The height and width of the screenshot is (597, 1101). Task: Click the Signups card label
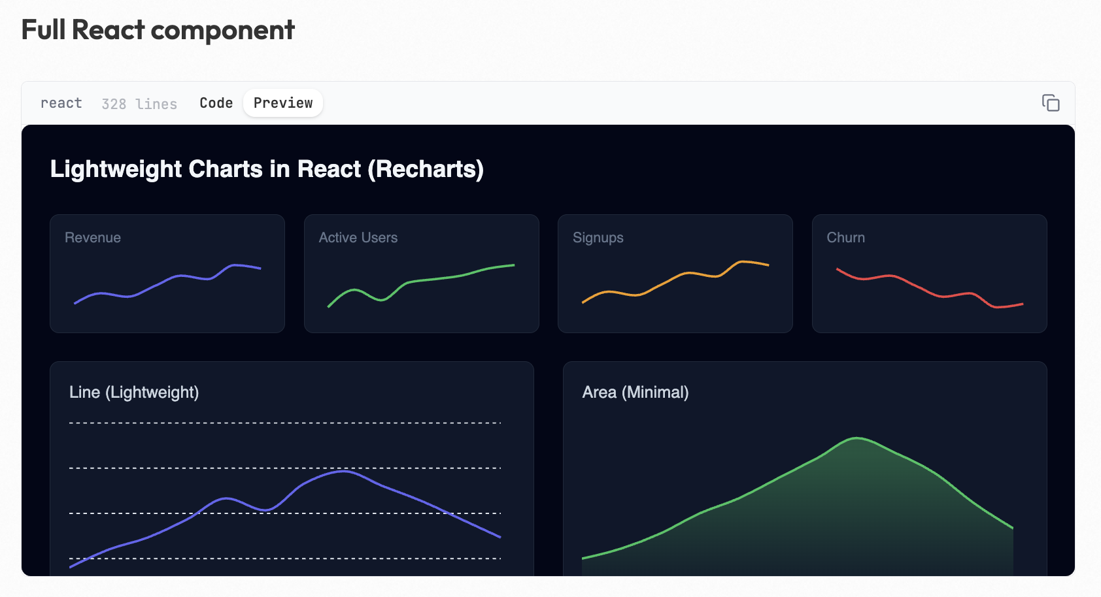[x=598, y=238]
